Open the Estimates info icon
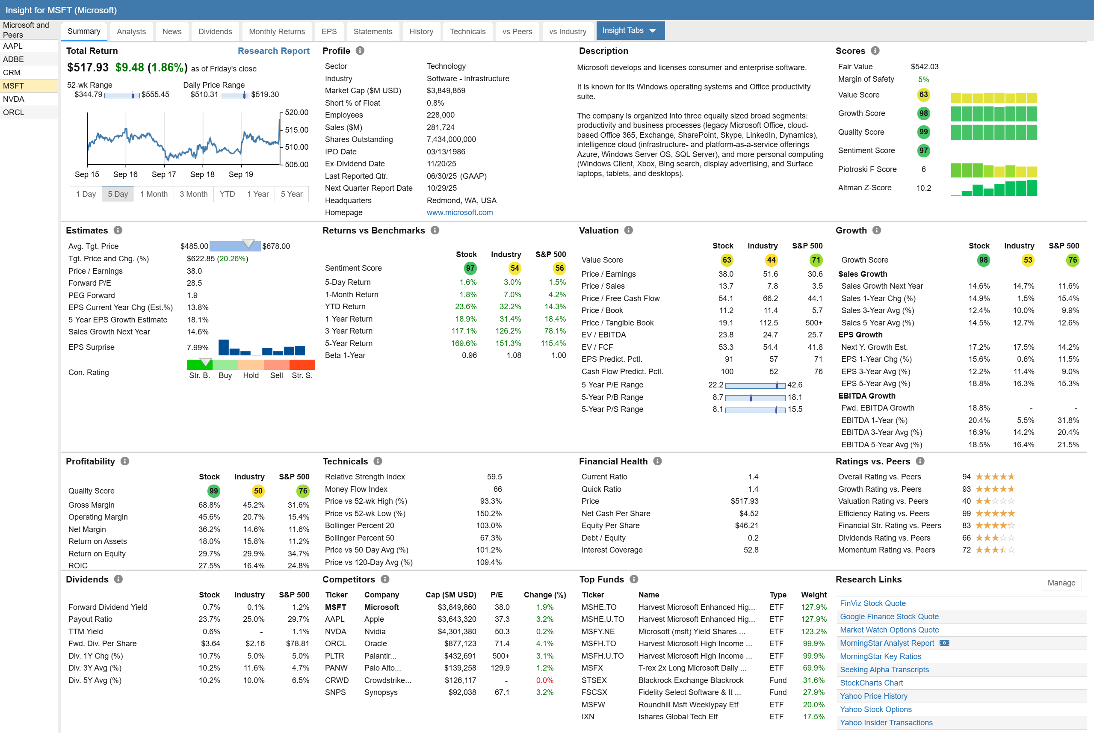Screen dimensions: 1094x733 pos(118,230)
